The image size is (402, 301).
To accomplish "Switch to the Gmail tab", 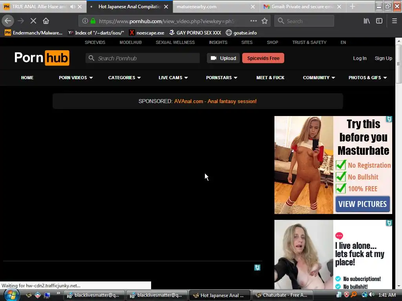I will coord(303,7).
